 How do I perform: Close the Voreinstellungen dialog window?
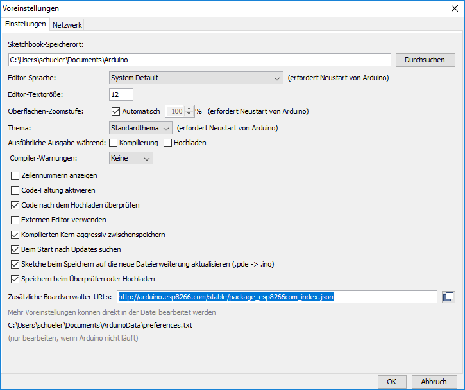[x=455, y=8]
